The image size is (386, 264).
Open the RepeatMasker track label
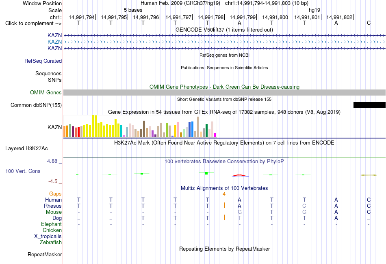(x=45, y=255)
